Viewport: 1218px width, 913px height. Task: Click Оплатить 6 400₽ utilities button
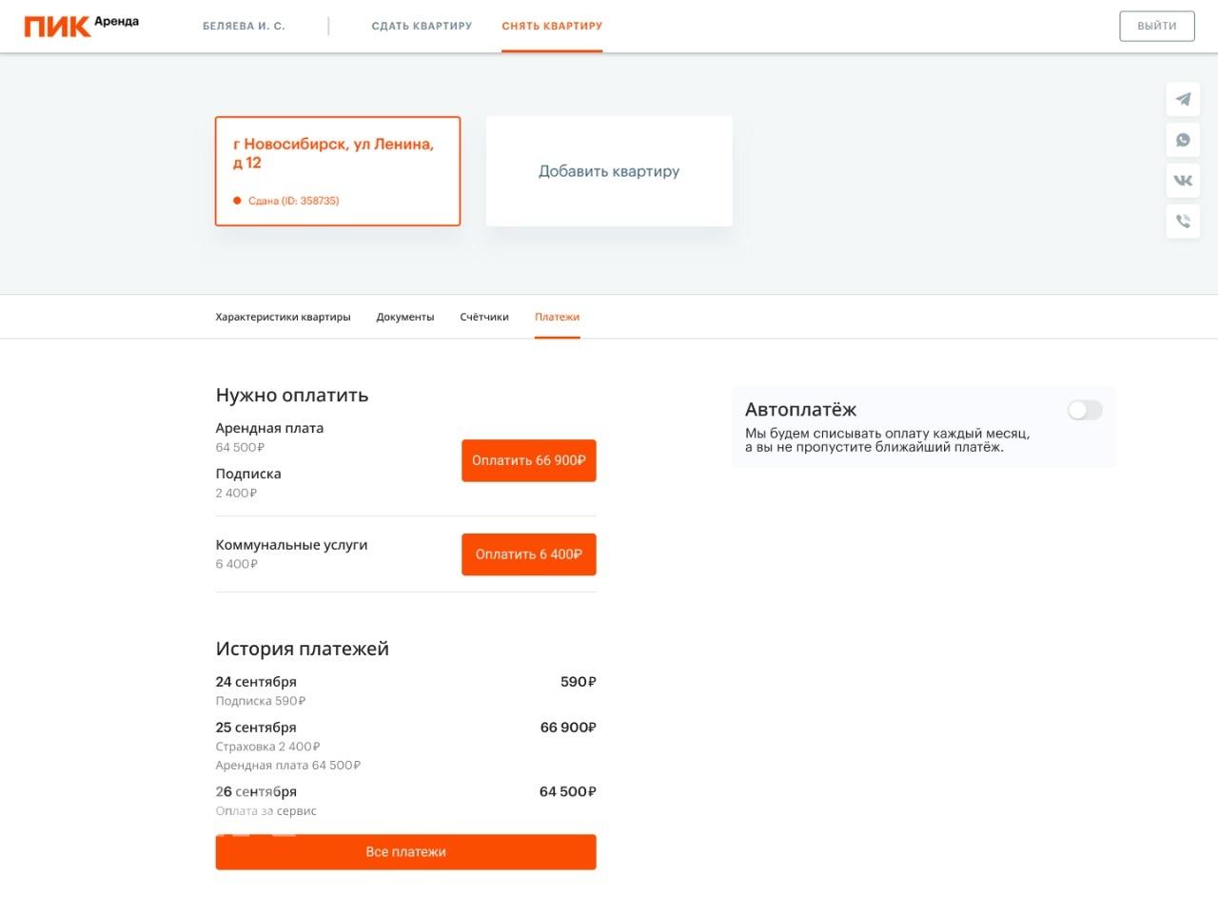(x=529, y=554)
